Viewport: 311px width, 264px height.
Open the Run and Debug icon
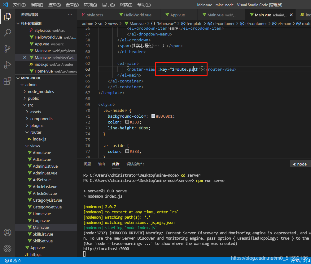pyautogui.click(x=7, y=65)
